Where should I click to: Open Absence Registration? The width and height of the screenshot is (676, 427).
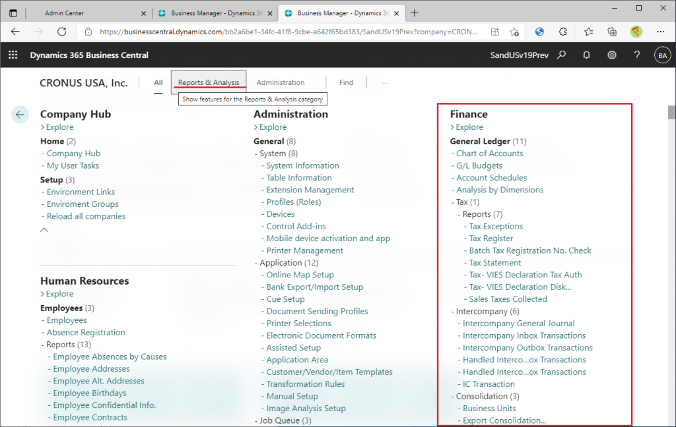[86, 332]
